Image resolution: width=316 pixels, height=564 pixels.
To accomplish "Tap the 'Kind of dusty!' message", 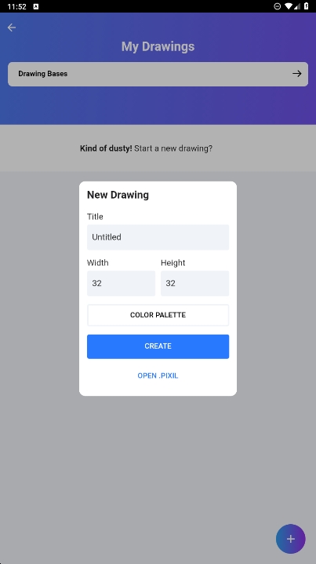I will click(146, 148).
